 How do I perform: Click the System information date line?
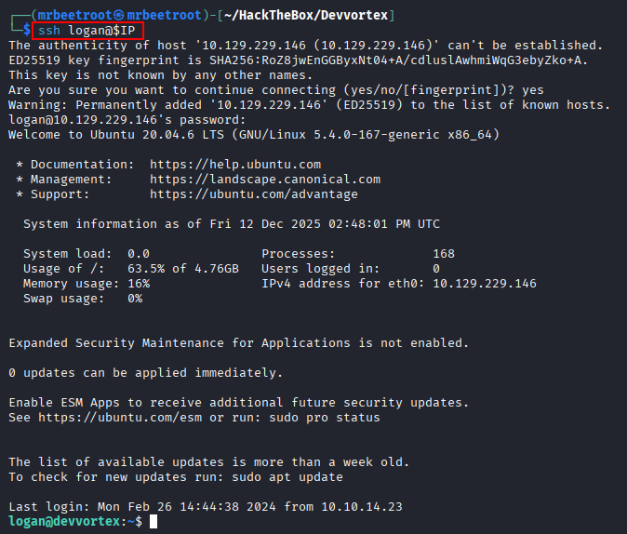(x=232, y=224)
